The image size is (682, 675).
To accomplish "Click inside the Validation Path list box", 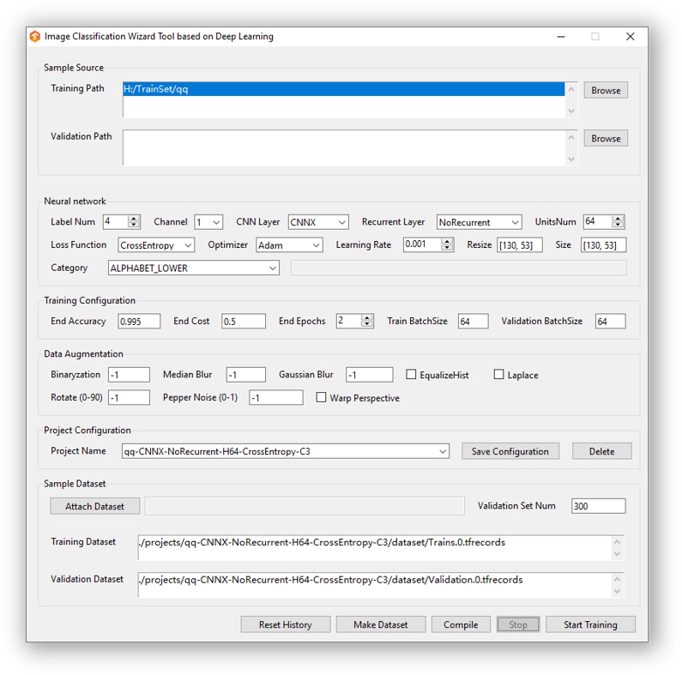I will click(x=345, y=148).
